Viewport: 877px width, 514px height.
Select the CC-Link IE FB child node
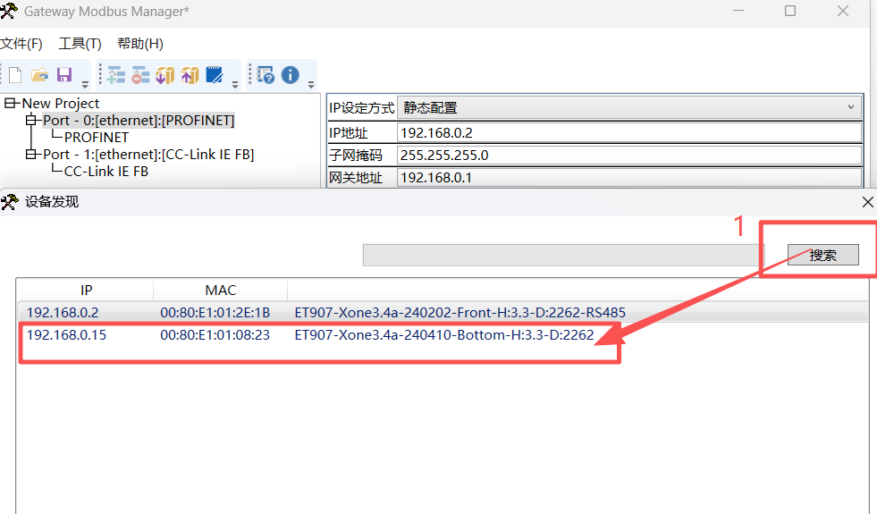106,172
